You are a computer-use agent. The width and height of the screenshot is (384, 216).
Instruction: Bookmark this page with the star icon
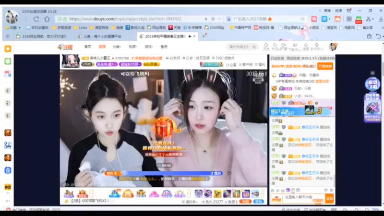[213, 19]
